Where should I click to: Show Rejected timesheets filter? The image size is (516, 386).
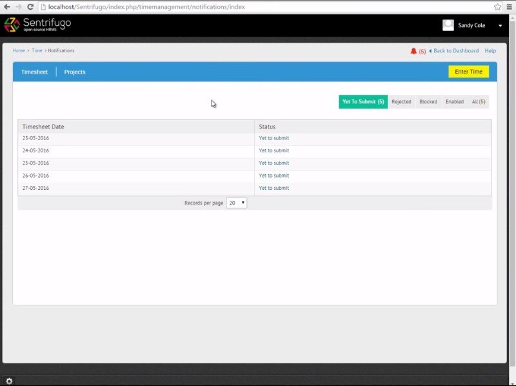click(x=401, y=101)
